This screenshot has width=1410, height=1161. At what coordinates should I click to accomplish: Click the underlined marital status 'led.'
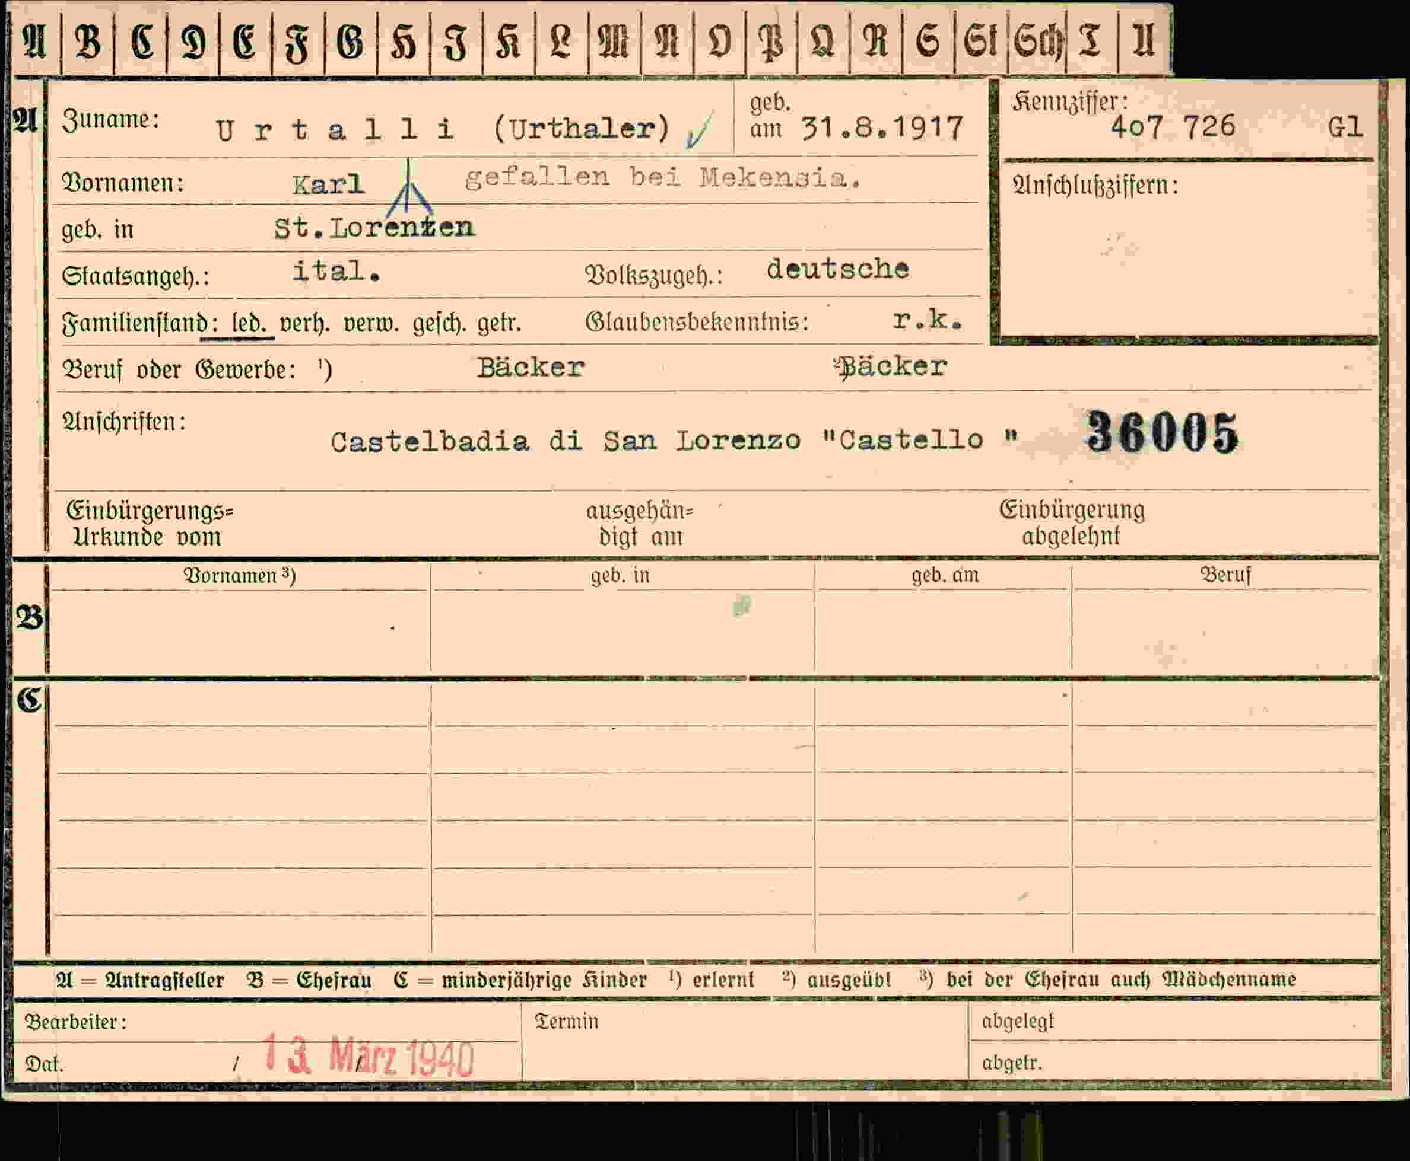click(250, 324)
